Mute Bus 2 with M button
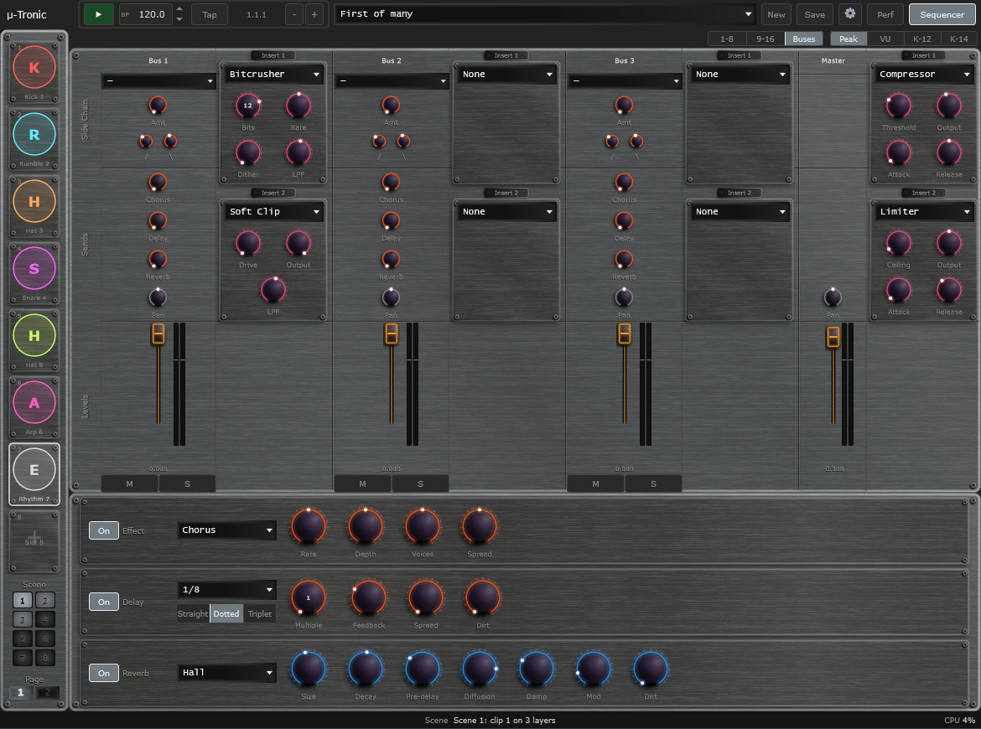 [362, 484]
